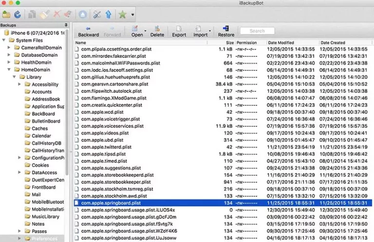Open the tools wrench toolbar icon
This screenshot has width=374, height=242.
click(x=97, y=15)
